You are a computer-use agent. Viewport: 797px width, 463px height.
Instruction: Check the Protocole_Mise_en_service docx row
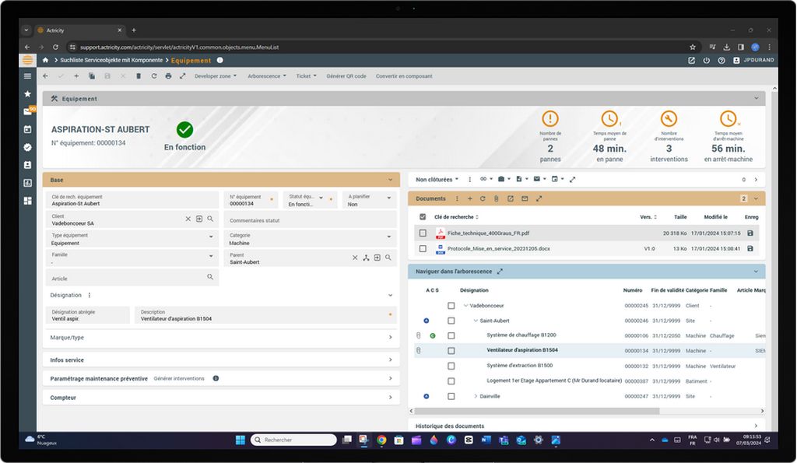tap(423, 248)
